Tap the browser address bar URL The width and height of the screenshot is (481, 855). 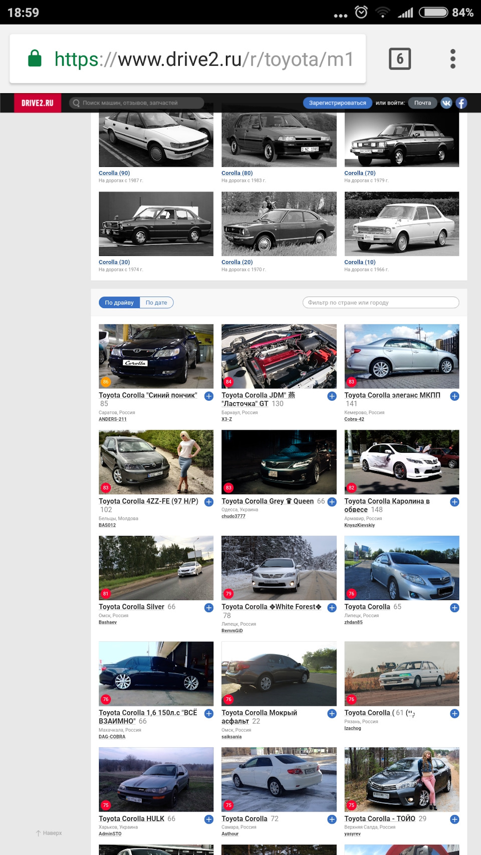click(x=203, y=59)
